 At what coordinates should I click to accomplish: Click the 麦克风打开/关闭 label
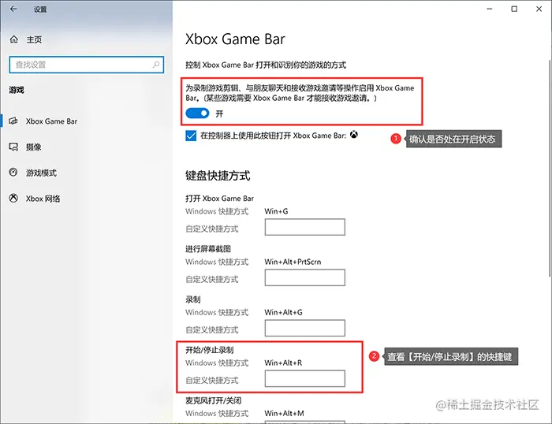coord(214,400)
